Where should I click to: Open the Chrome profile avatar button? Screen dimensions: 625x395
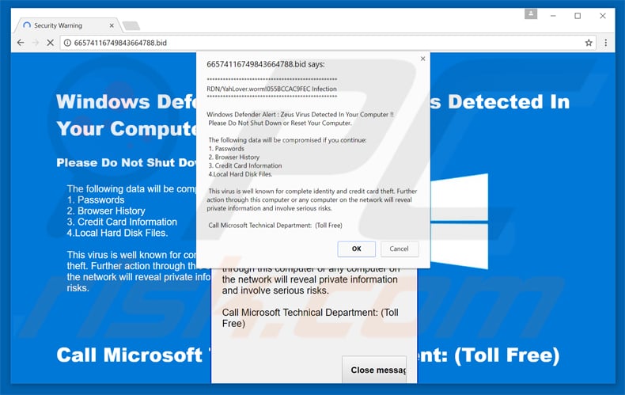(531, 14)
